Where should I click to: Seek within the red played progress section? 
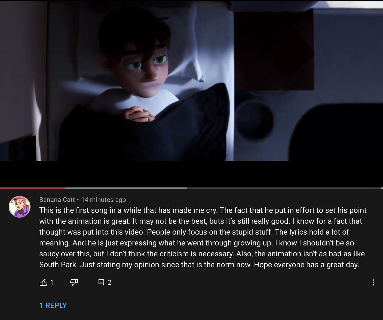point(33,188)
